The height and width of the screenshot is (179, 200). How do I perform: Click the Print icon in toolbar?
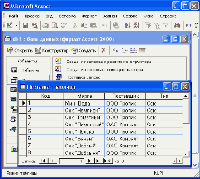[46, 25]
